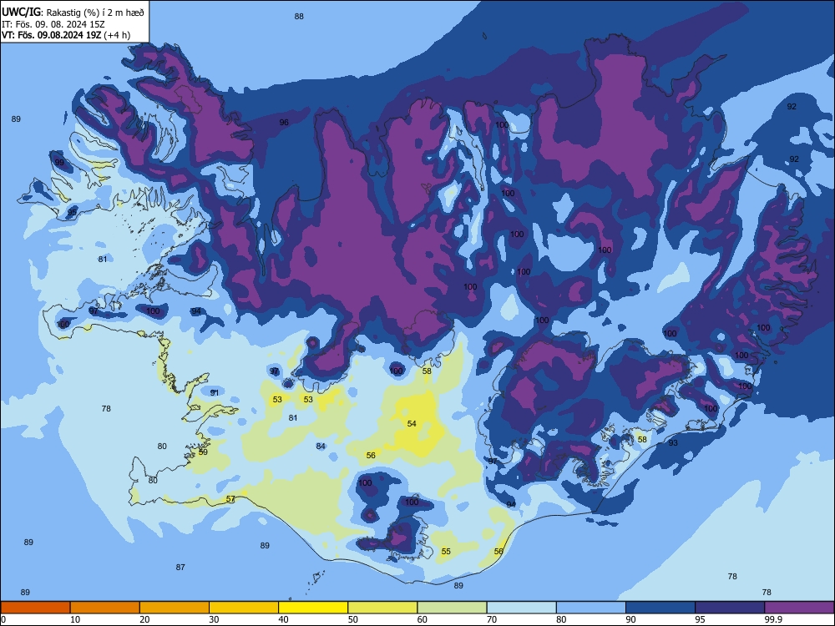This screenshot has height=626, width=835.
Task: Click the '70' legend tick label
Action: pos(492,619)
